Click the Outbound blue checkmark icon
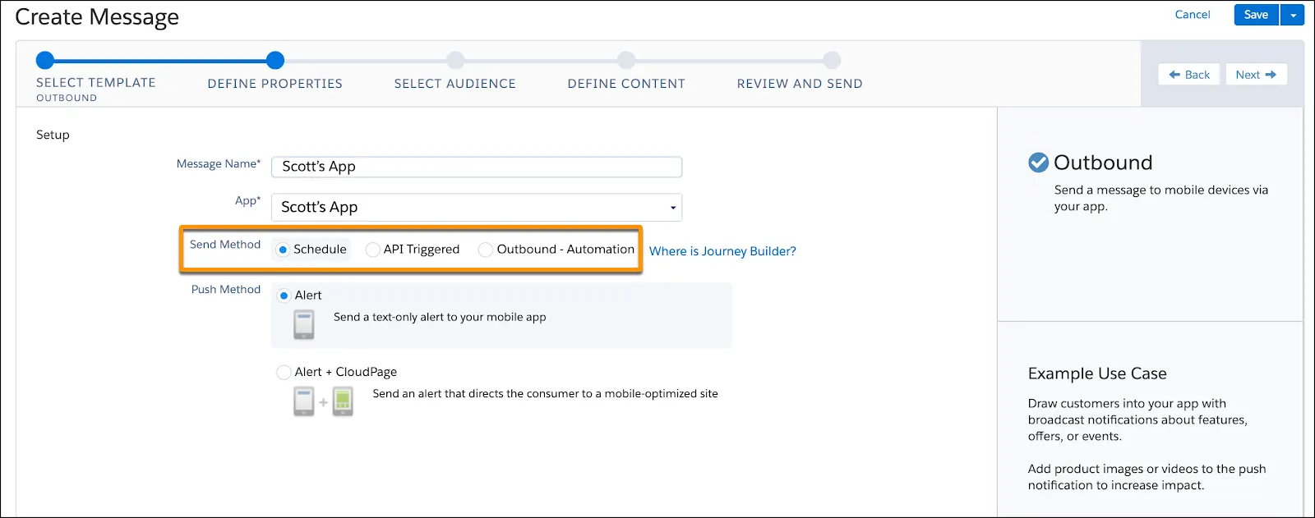 pyautogui.click(x=1038, y=163)
